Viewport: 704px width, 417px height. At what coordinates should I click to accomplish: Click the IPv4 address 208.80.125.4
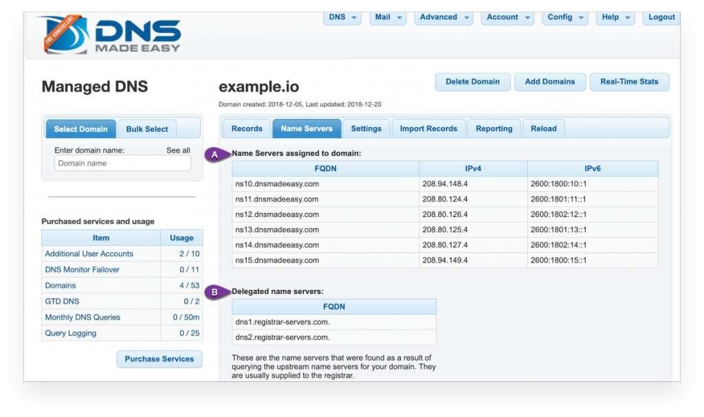point(445,229)
